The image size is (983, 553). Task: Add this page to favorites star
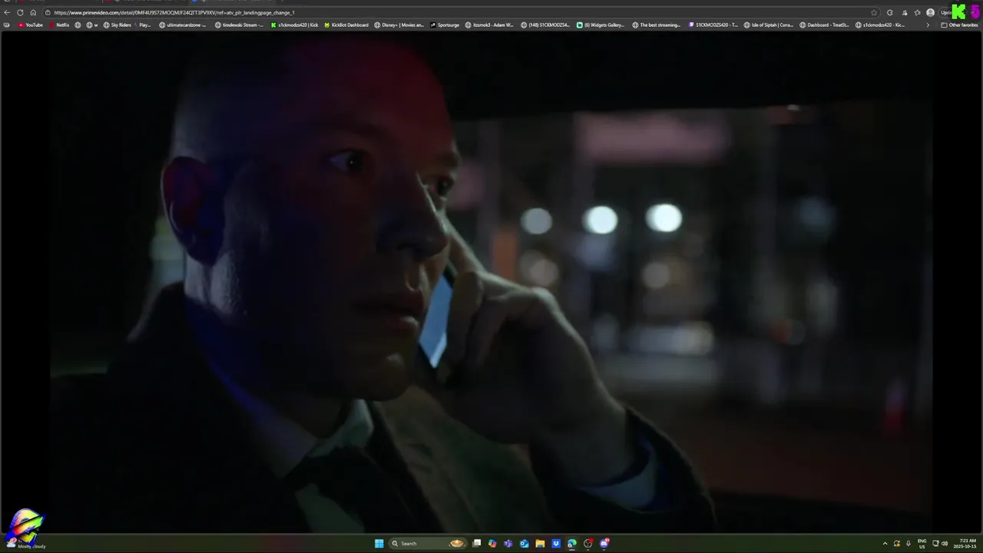tap(874, 12)
